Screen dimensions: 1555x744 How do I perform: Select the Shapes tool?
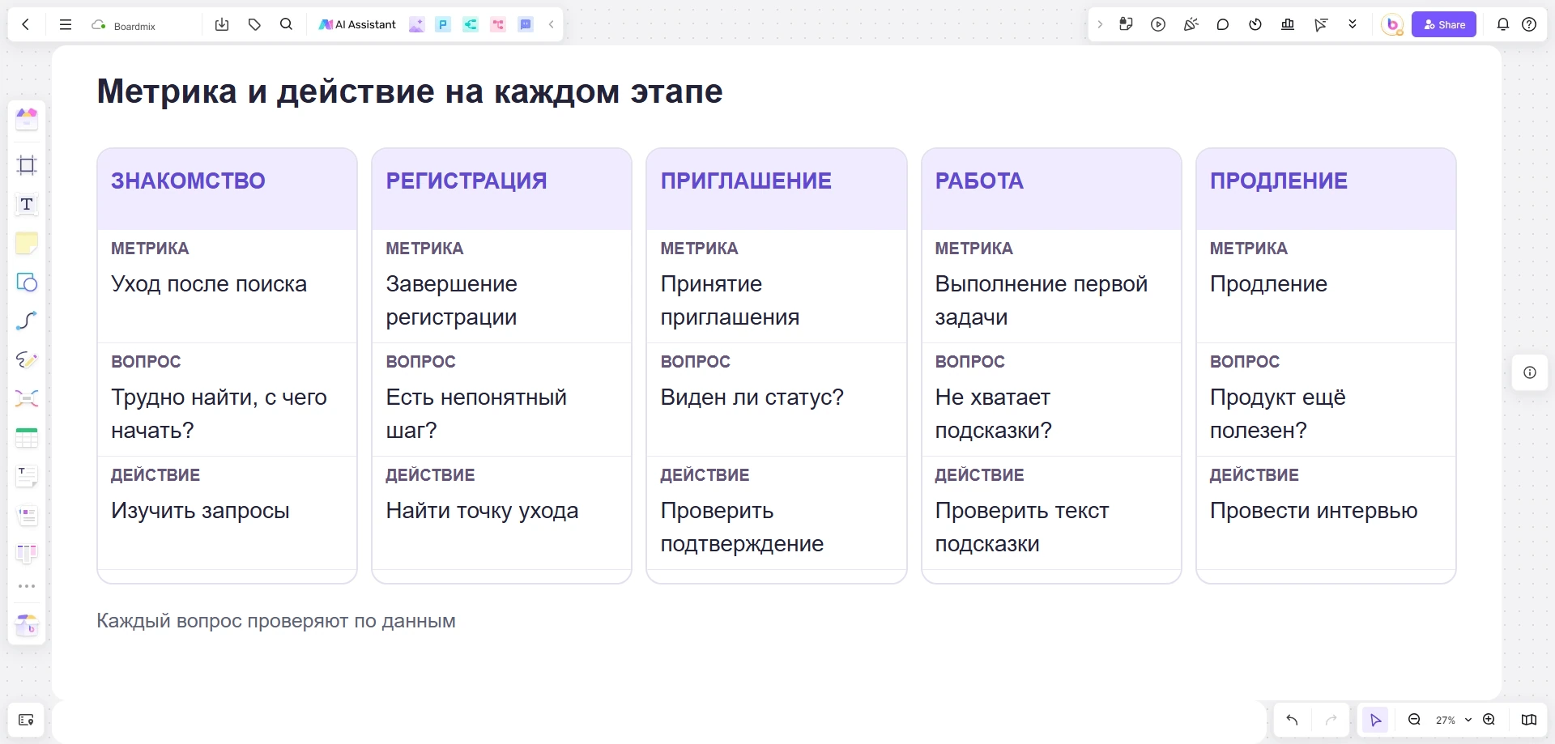click(27, 282)
